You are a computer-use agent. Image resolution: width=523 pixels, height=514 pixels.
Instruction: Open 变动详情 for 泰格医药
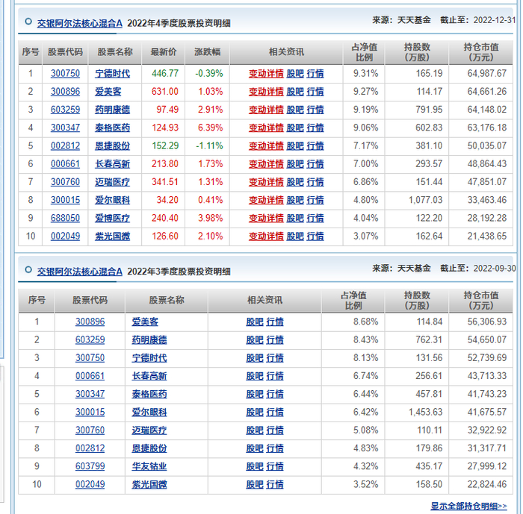click(x=266, y=128)
